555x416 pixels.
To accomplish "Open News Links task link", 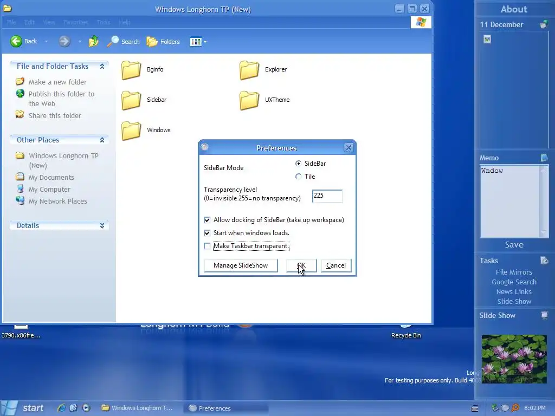I will click(514, 292).
